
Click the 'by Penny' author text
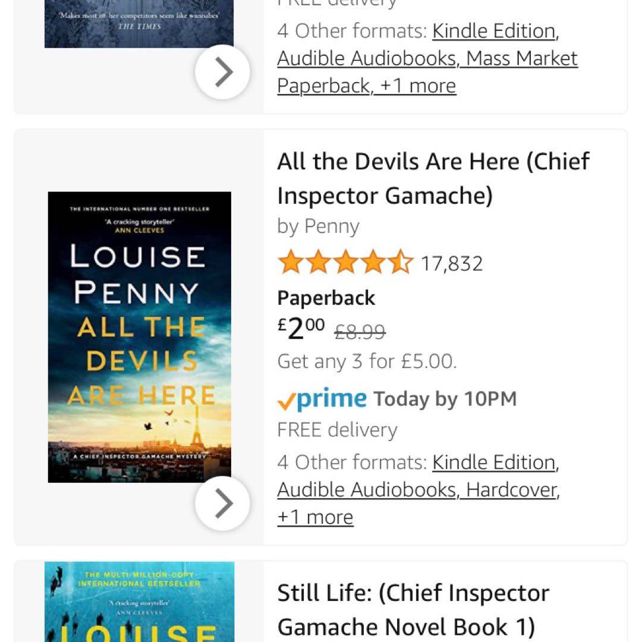pos(318,226)
